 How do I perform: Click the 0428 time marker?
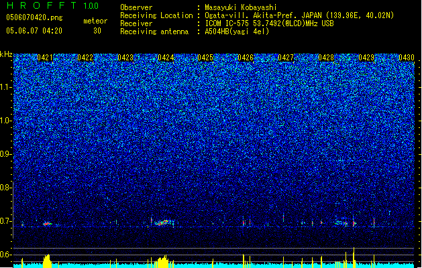click(326, 58)
